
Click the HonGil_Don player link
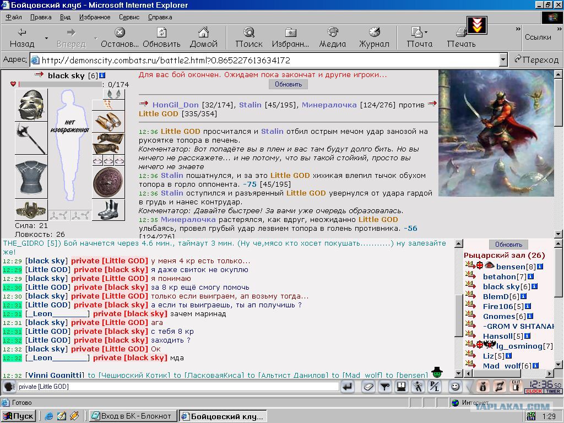point(176,105)
